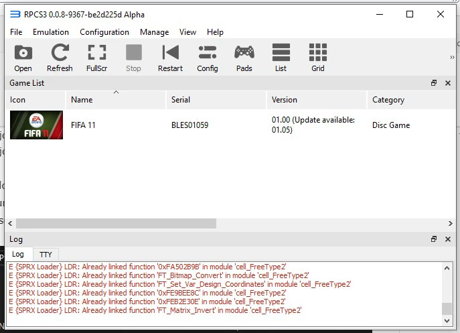Click the log line mentioning 0xFA502B9B
The height and width of the screenshot is (333, 460).
tap(147, 267)
